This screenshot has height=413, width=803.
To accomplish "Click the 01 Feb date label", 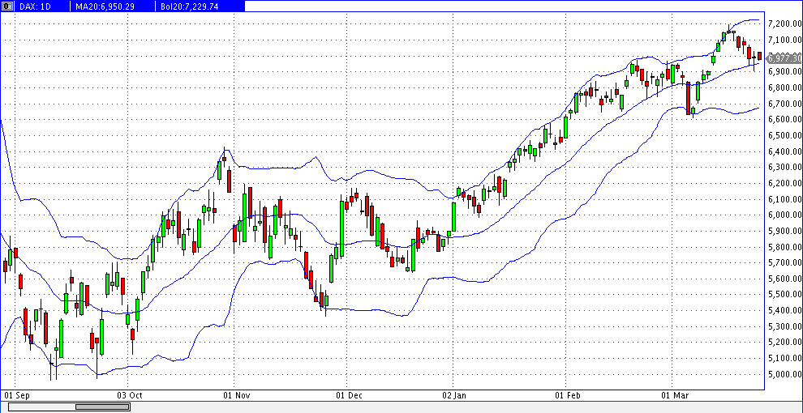I will [x=568, y=396].
